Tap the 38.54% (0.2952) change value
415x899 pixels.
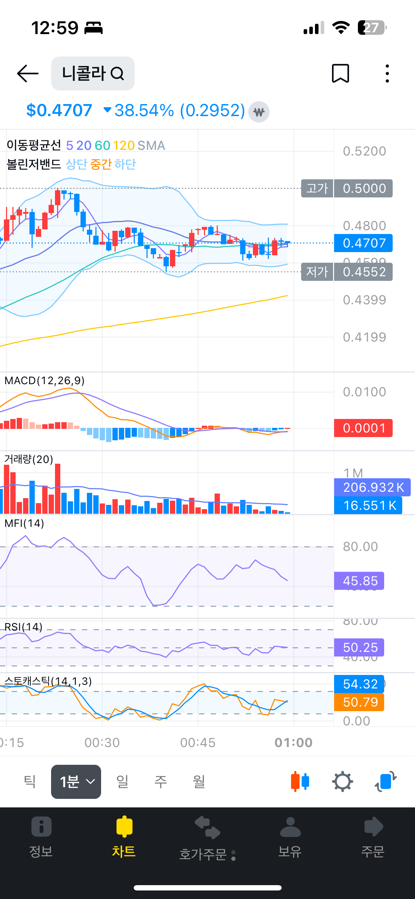pyautogui.click(x=180, y=110)
